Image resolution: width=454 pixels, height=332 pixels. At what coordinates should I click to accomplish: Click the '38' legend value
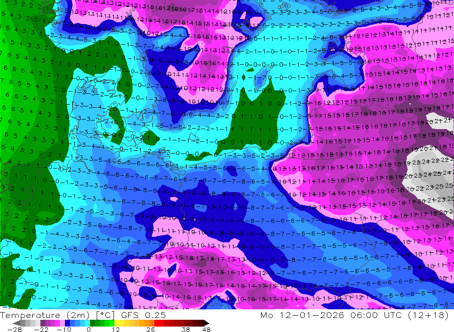coord(186,329)
